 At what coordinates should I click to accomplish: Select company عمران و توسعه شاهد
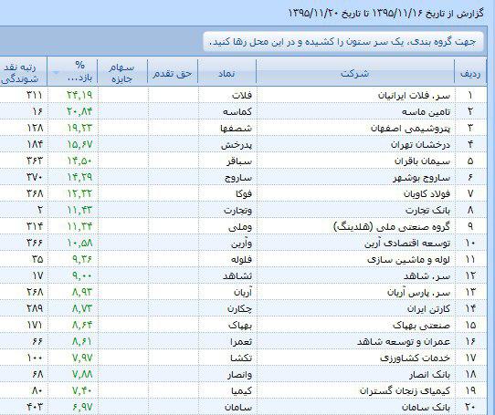click(404, 341)
